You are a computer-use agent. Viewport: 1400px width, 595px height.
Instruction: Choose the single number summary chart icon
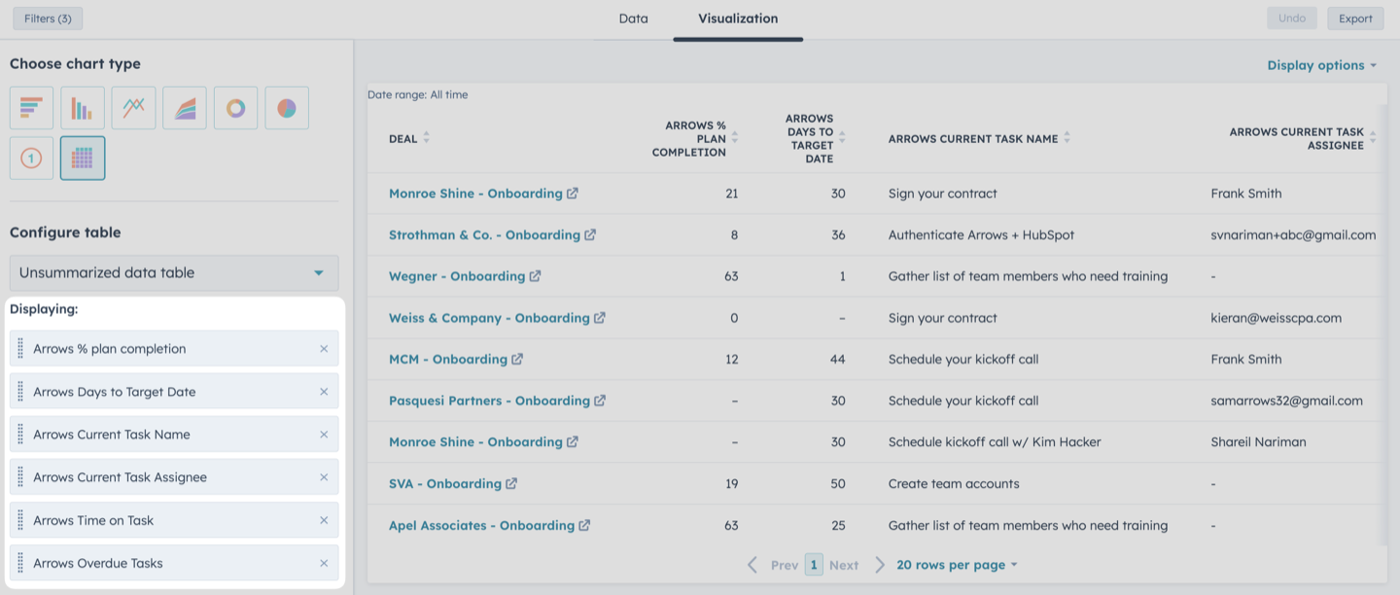[31, 158]
